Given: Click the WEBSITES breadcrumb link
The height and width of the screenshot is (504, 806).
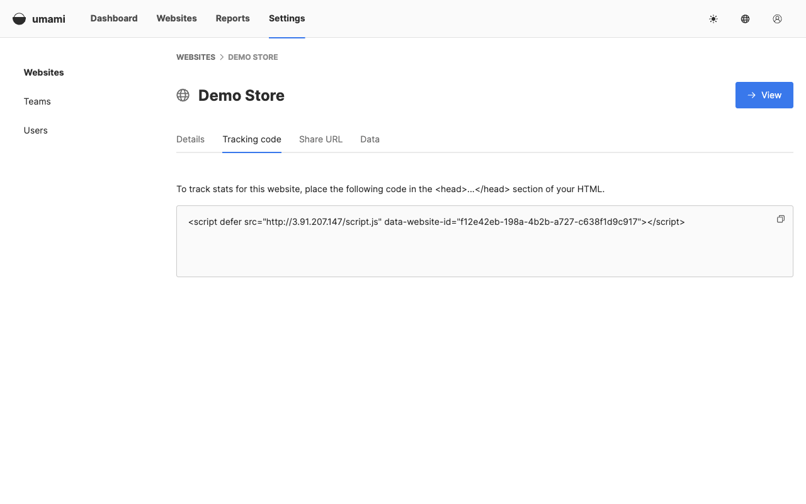Looking at the screenshot, I should click(x=196, y=57).
